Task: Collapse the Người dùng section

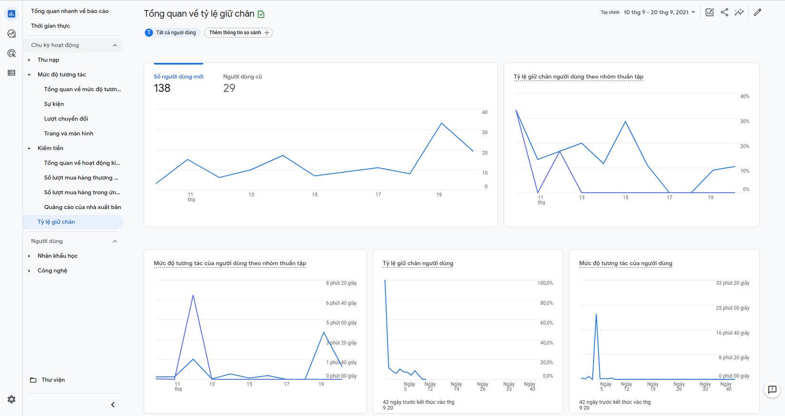Action: pyautogui.click(x=115, y=241)
